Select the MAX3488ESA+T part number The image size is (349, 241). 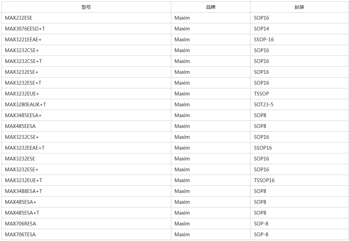pyautogui.click(x=23, y=191)
